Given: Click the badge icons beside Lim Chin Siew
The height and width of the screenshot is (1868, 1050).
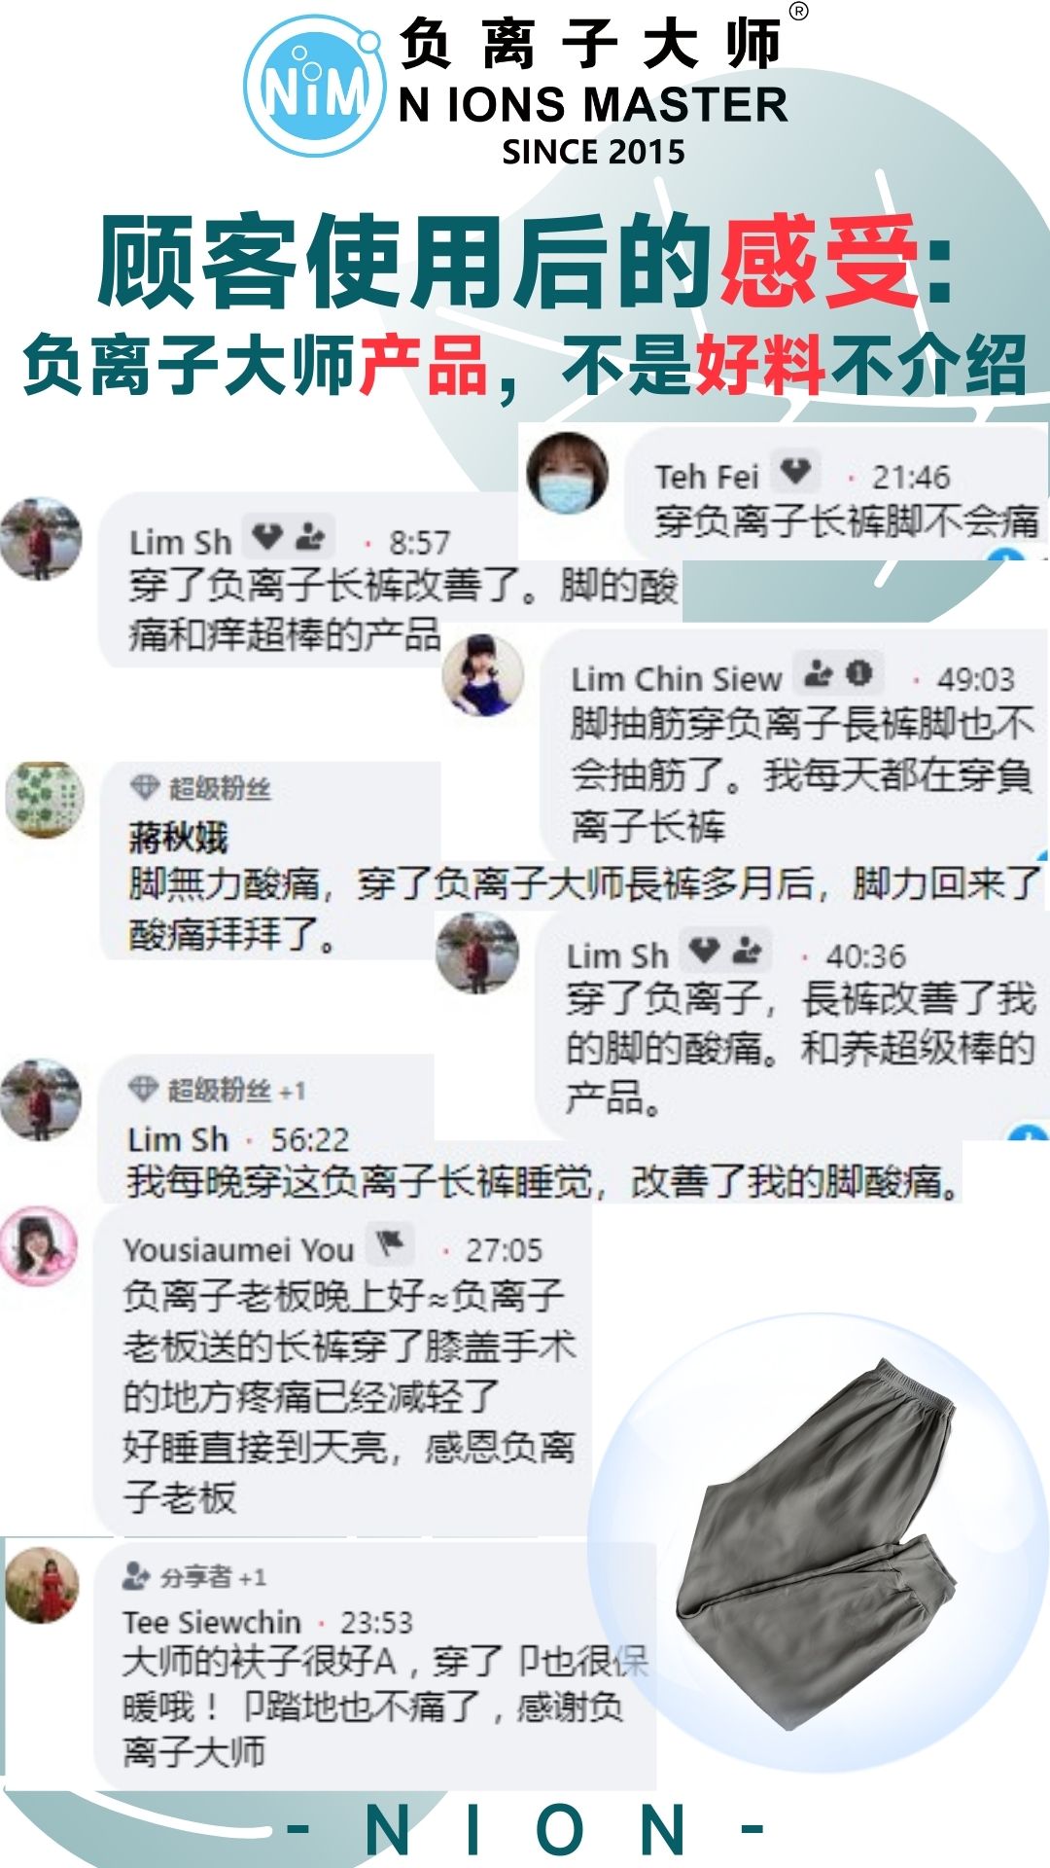Looking at the screenshot, I should coord(838,673).
